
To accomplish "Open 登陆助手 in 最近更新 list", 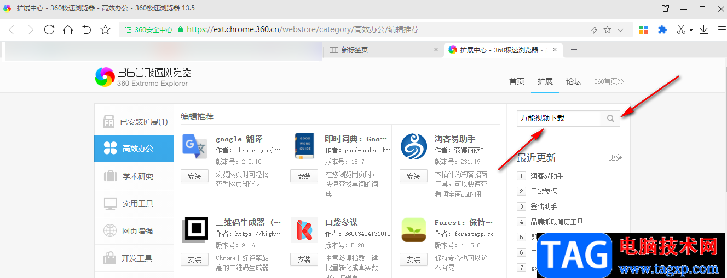I will click(x=544, y=206).
